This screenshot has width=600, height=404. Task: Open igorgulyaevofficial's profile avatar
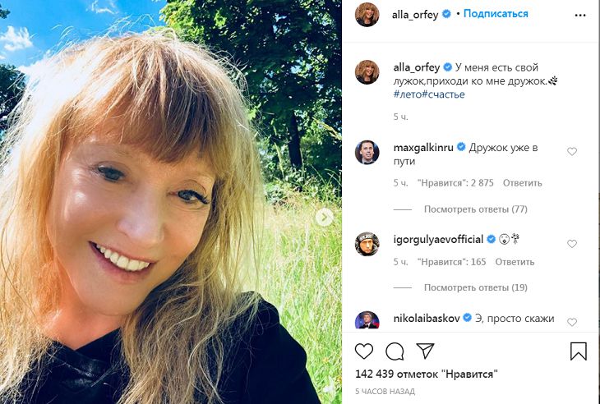click(367, 245)
